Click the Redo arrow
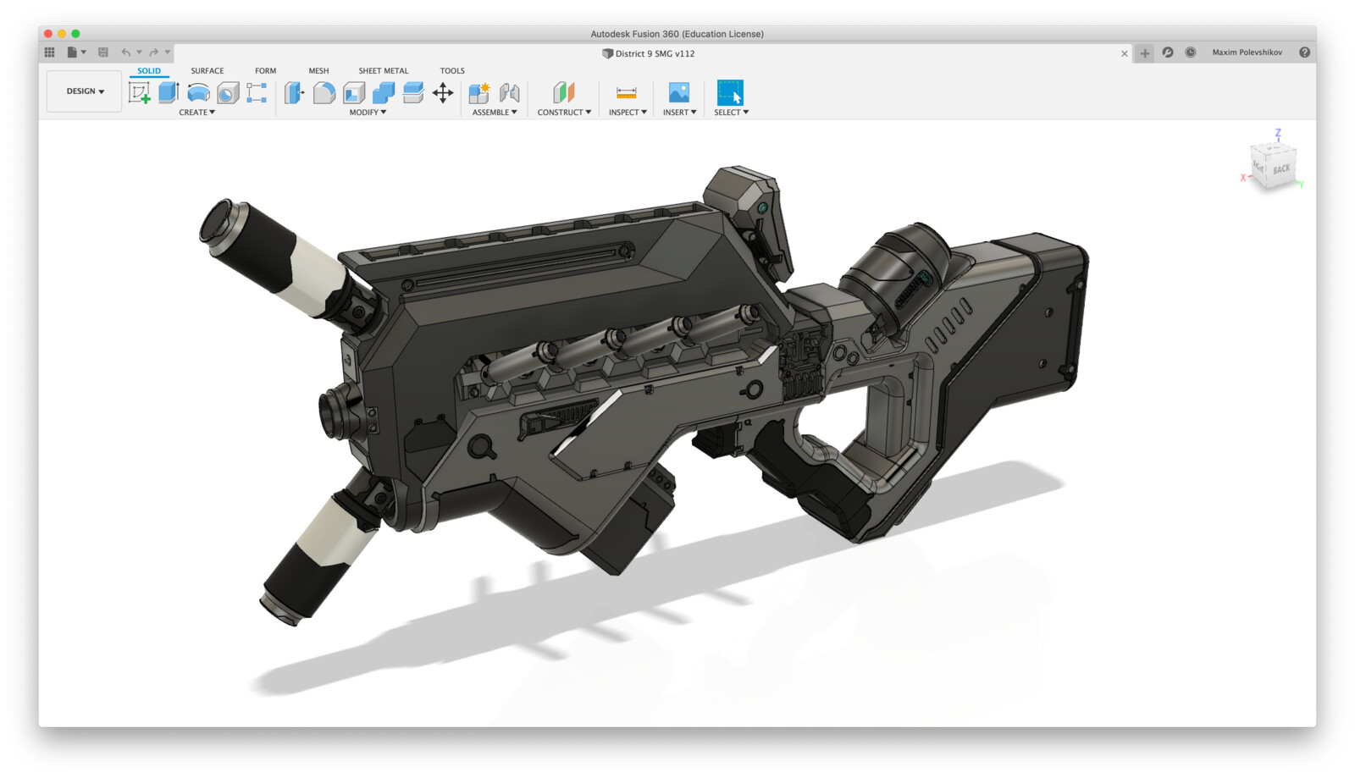Viewport: 1355px width, 778px height. (154, 52)
